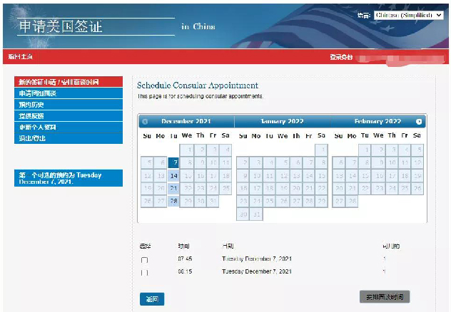Open the language dropdown showing Chinese (Simplified)

click(x=408, y=15)
